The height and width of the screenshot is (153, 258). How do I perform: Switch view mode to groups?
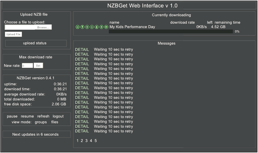[41, 122]
